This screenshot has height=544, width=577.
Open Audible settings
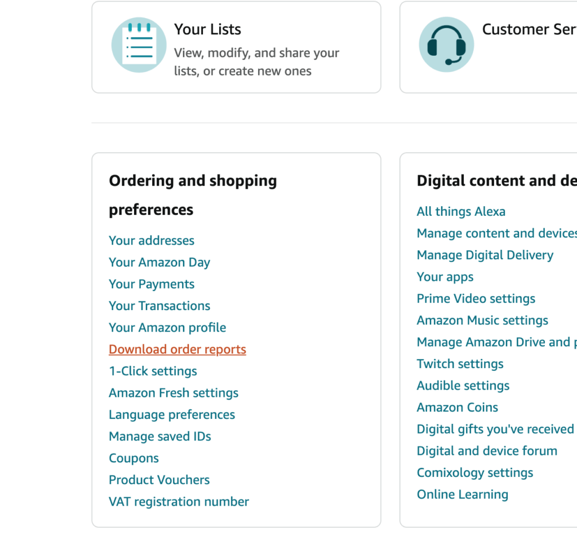click(x=463, y=386)
